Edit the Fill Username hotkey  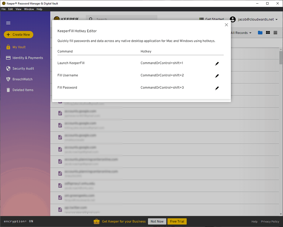click(x=217, y=76)
